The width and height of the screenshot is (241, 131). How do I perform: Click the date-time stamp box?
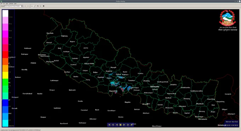coord(231,125)
